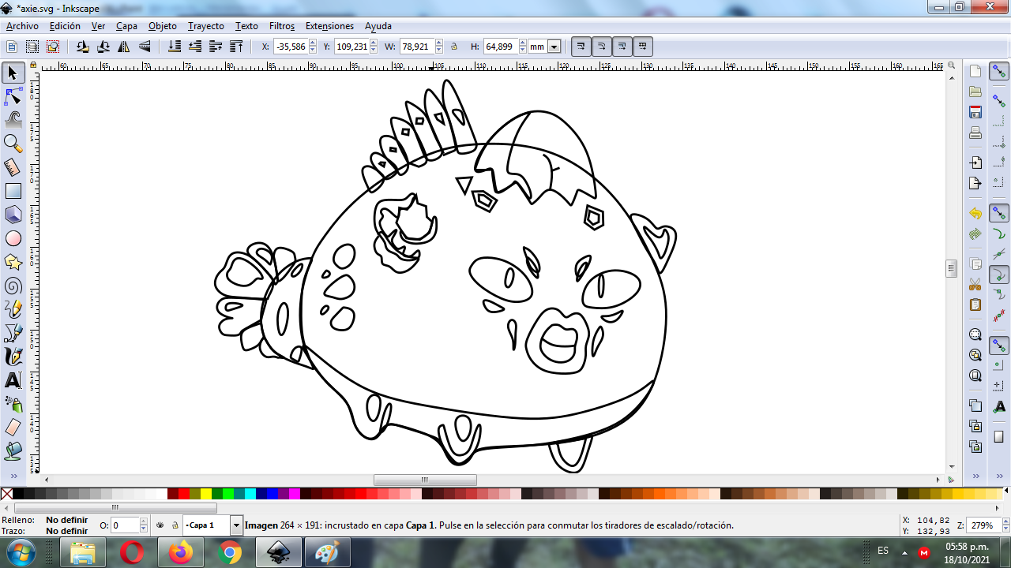Viewport: 1011px width, 568px height.
Task: Increase the W width spinner
Action: point(438,43)
